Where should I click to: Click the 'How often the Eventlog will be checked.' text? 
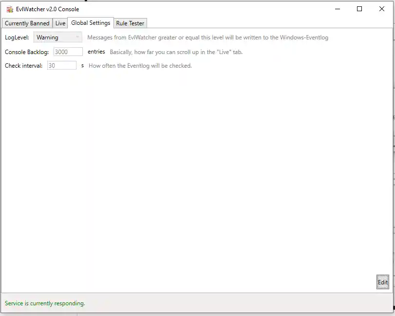tap(140, 66)
